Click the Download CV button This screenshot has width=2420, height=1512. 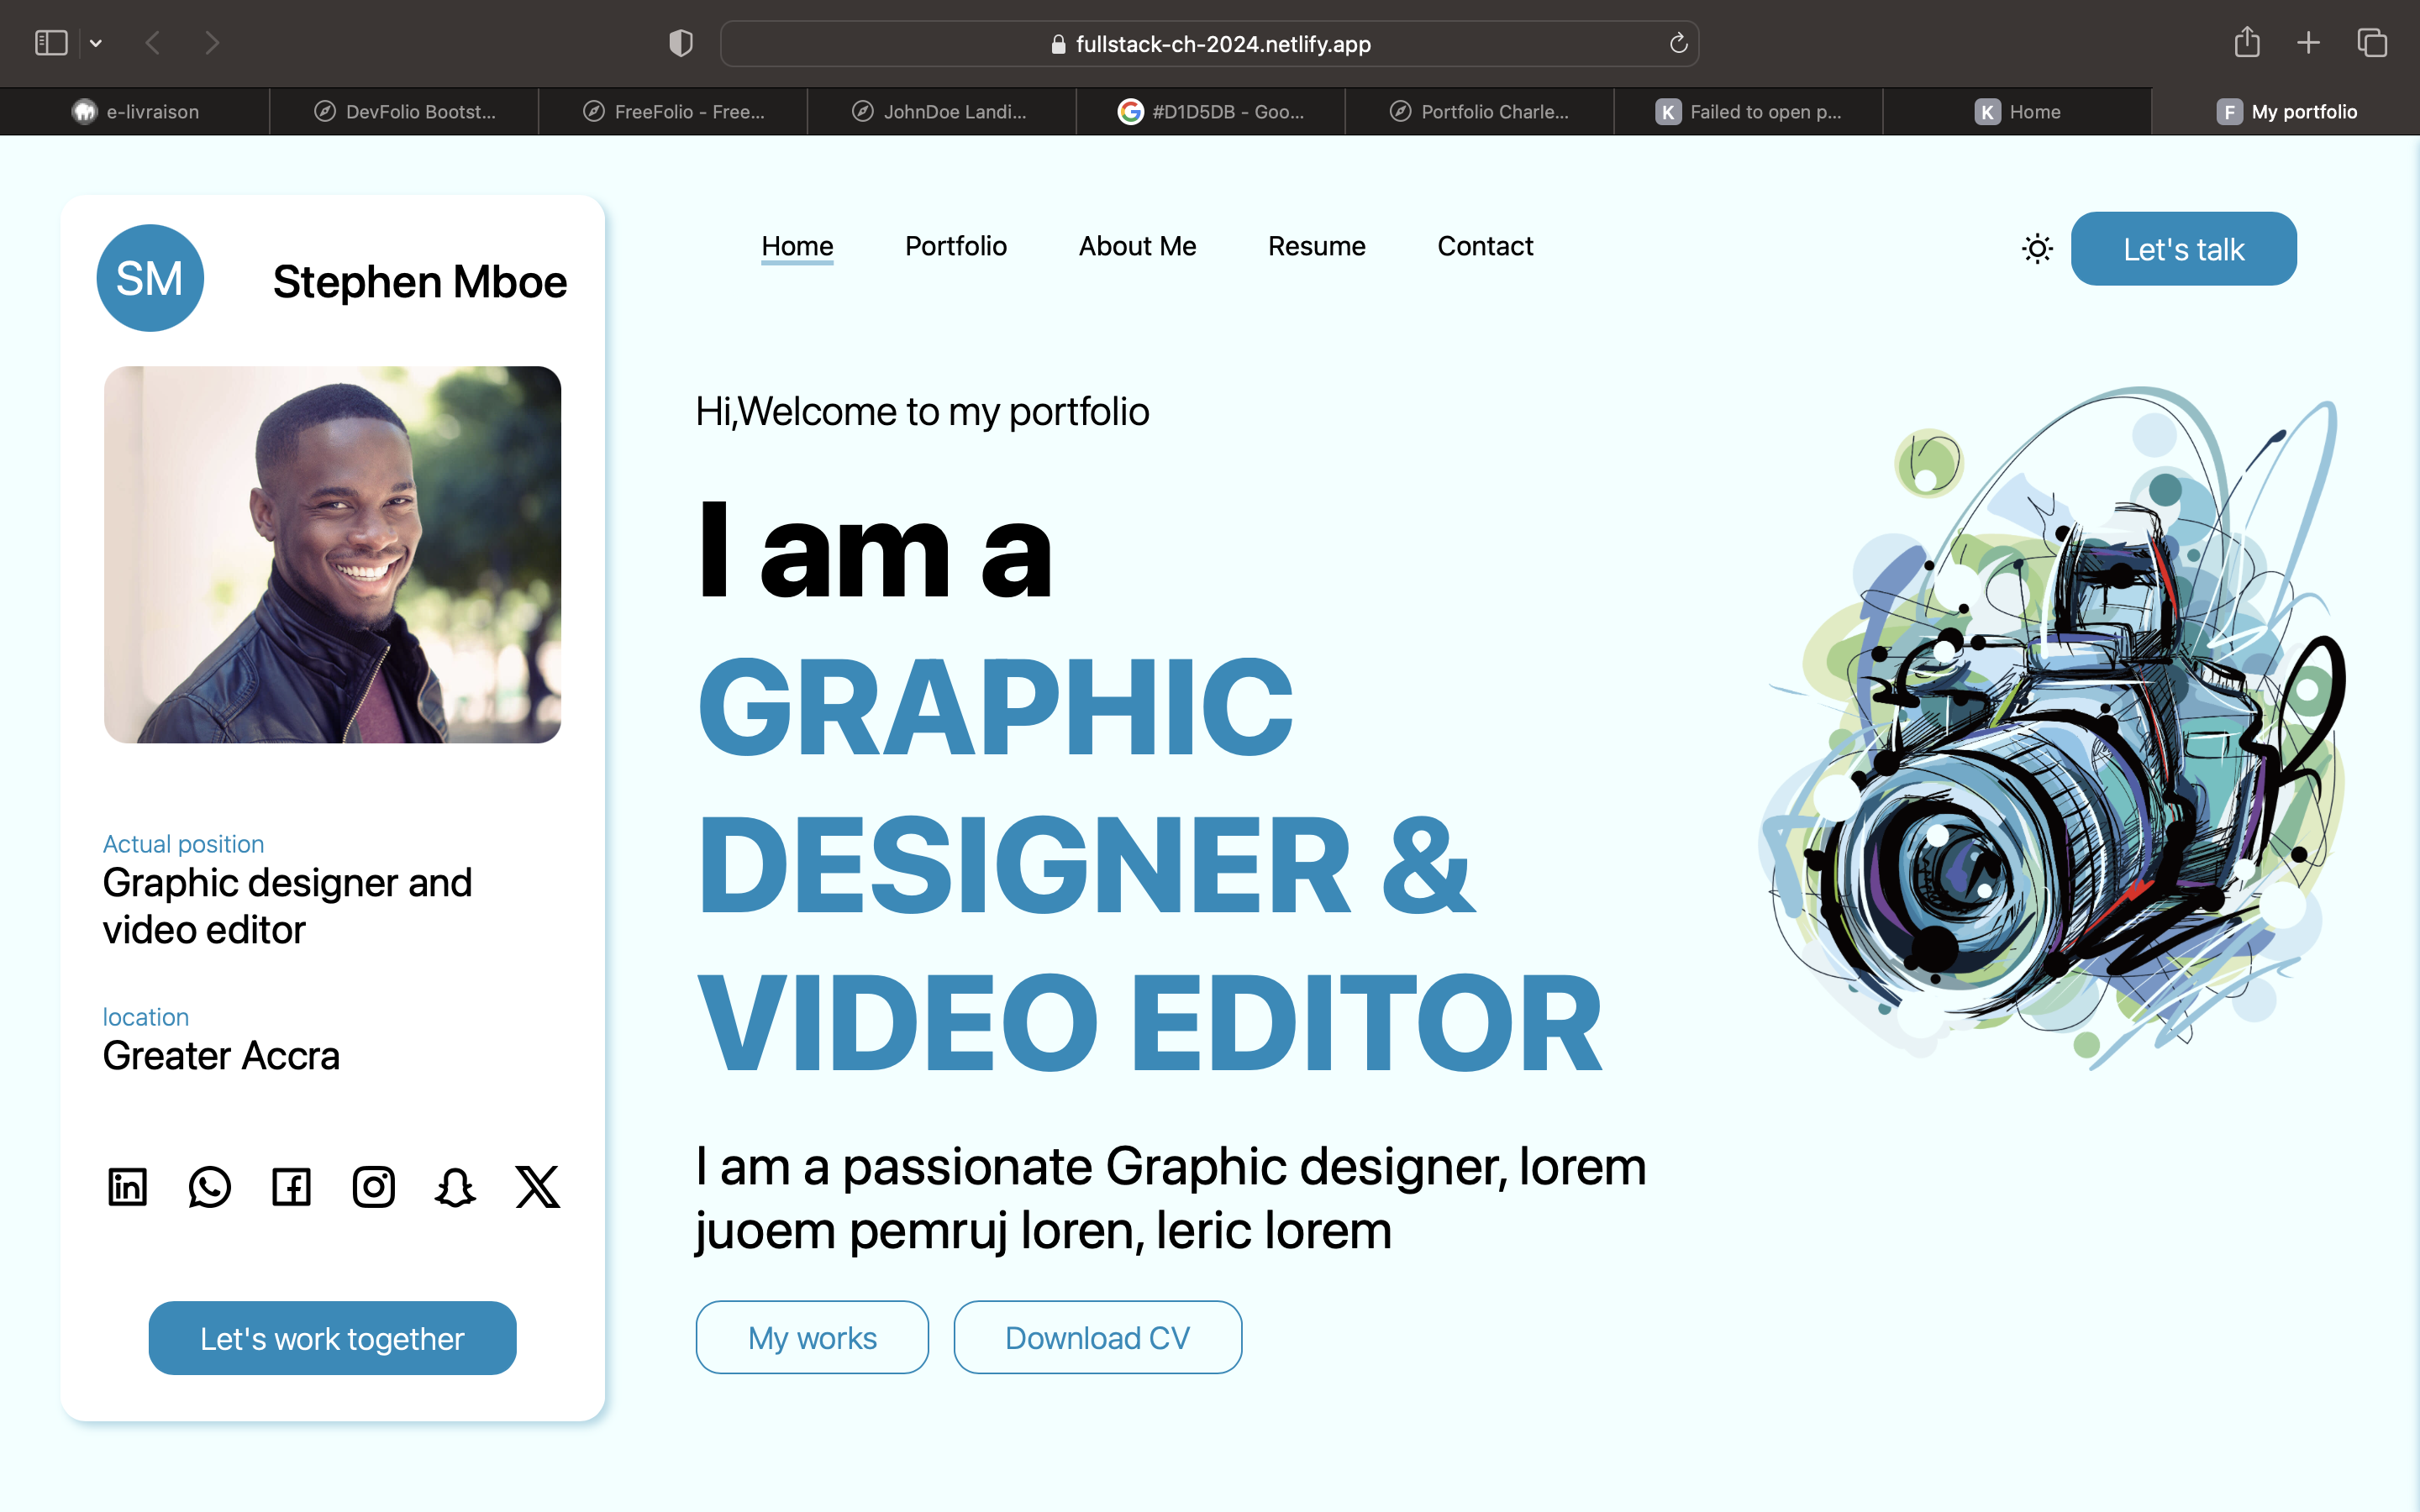pyautogui.click(x=1097, y=1337)
